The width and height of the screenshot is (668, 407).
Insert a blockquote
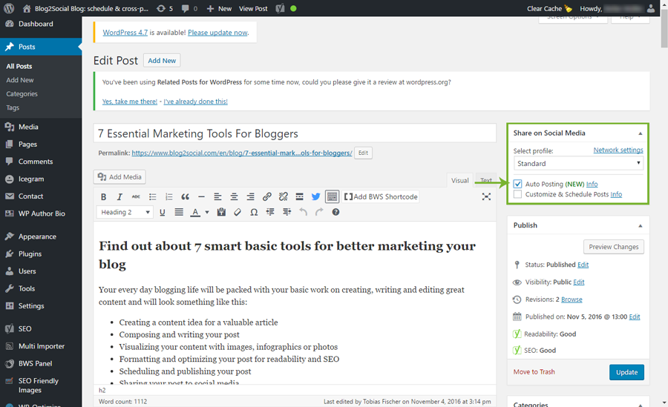coord(185,196)
